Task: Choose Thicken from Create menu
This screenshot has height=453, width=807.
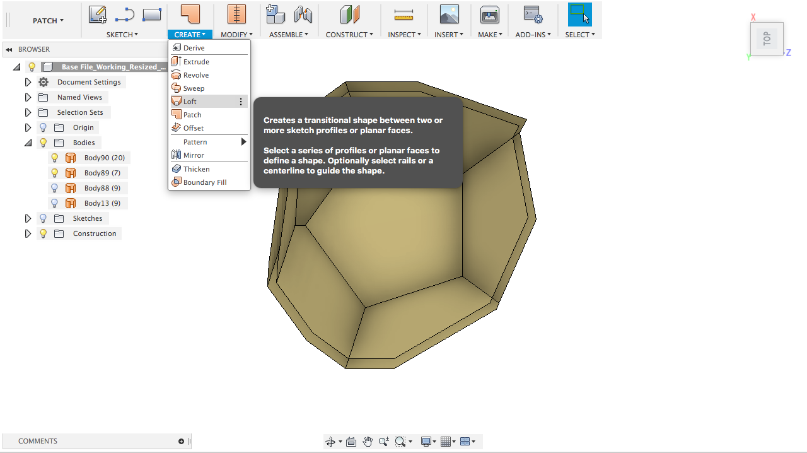Action: [x=209, y=169]
